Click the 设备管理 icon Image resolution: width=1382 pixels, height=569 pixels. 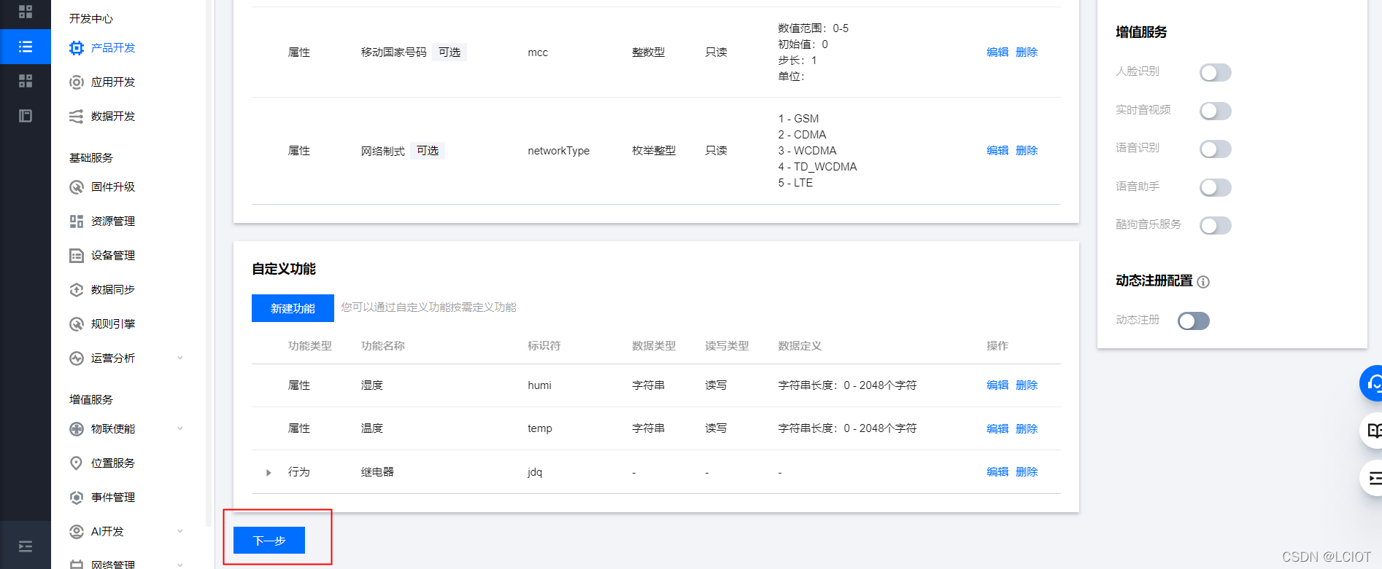[77, 256]
